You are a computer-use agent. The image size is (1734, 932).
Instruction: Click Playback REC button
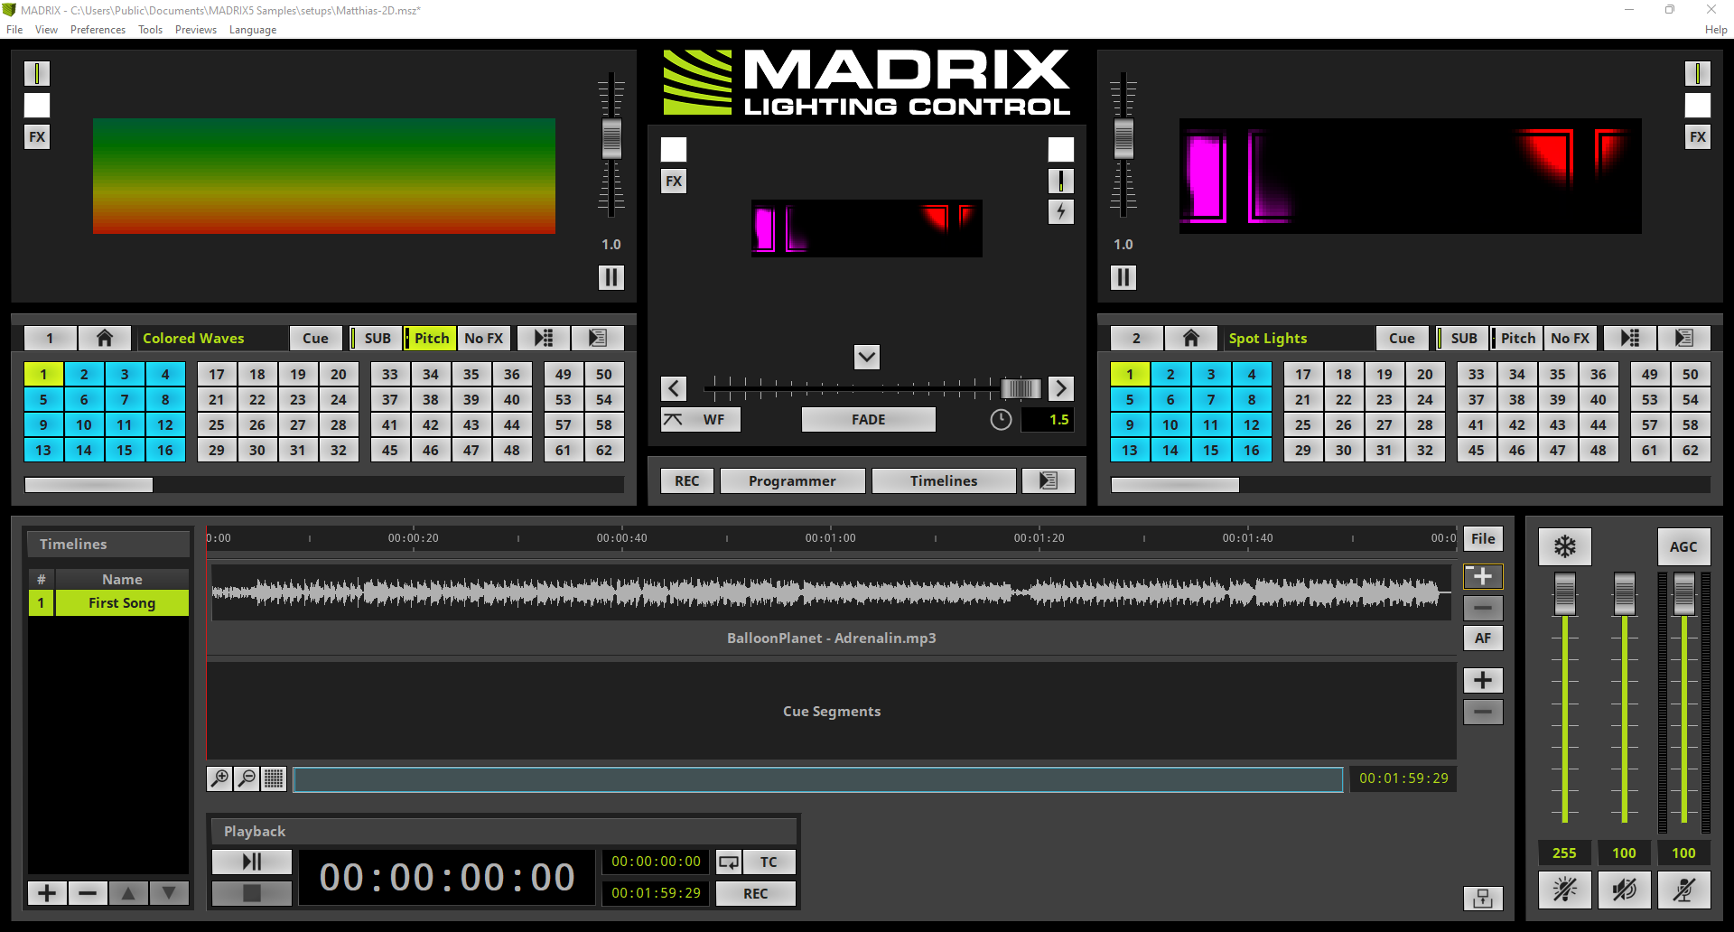click(x=756, y=893)
